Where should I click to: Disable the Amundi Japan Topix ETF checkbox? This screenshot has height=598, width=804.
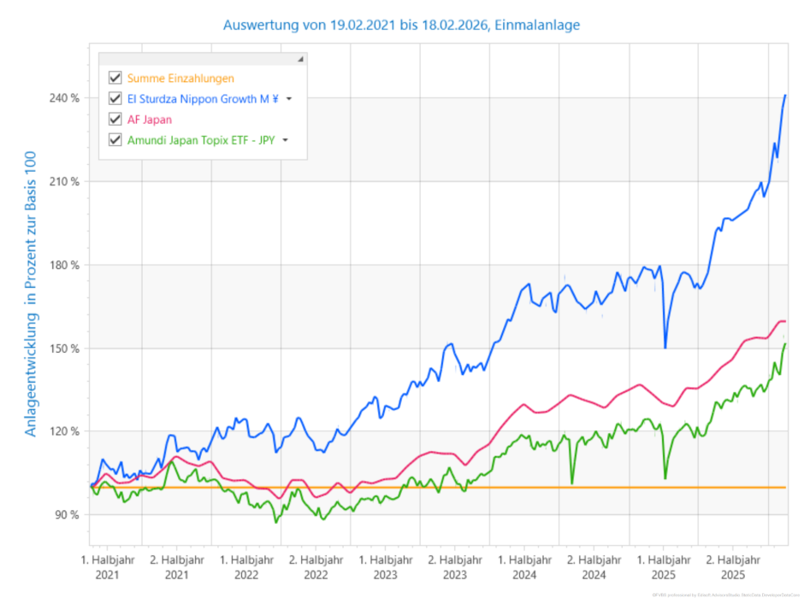pyautogui.click(x=115, y=140)
